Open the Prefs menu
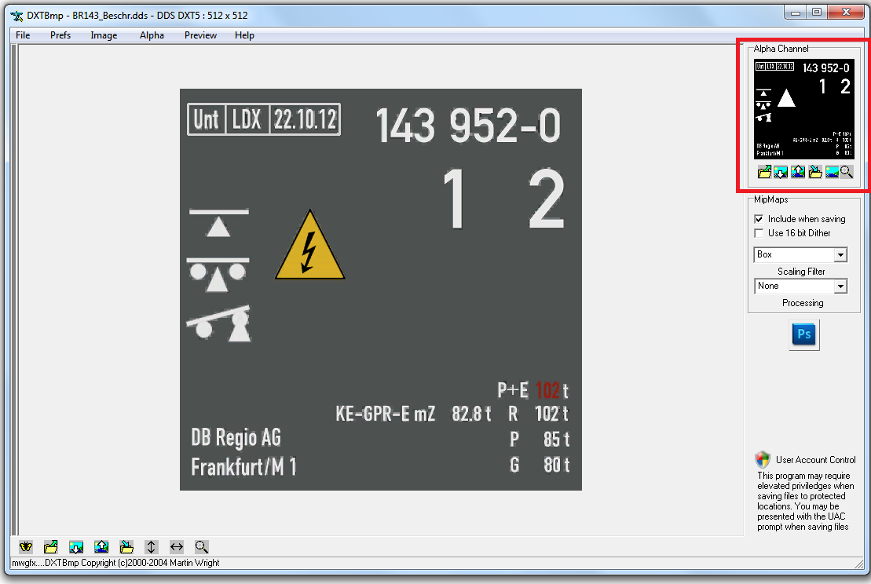 coord(60,35)
